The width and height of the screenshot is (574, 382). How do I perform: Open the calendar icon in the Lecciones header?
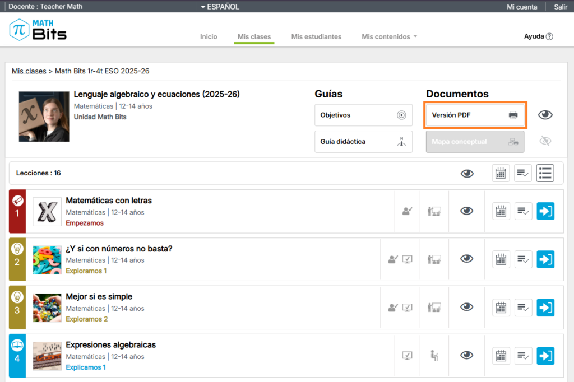coord(501,173)
